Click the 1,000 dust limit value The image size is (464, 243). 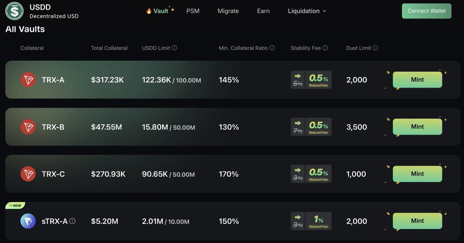[356, 174]
